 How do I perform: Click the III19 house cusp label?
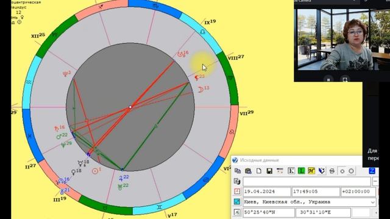[60, 199]
